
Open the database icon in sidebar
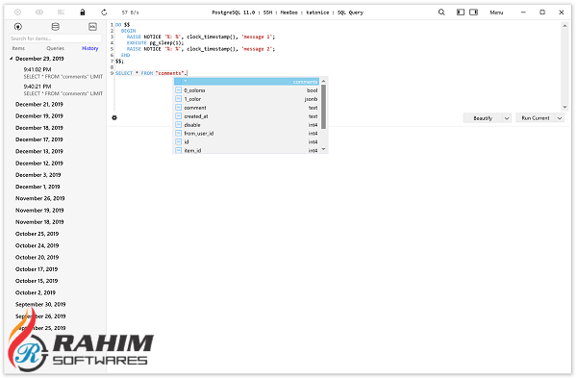(55, 27)
